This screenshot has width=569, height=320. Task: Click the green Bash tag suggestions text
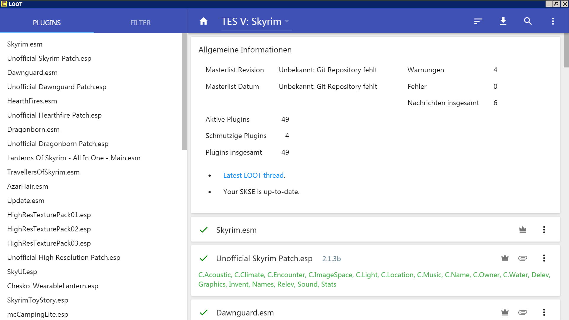374,279
